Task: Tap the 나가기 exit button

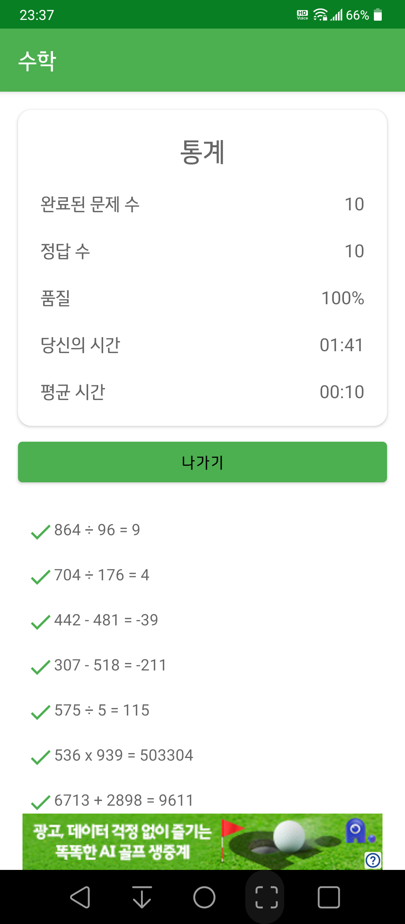Action: (x=202, y=462)
